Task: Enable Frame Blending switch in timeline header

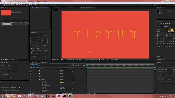Action: [79, 65]
